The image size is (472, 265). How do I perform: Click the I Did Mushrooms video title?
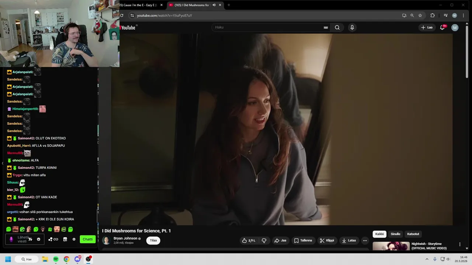point(136,231)
